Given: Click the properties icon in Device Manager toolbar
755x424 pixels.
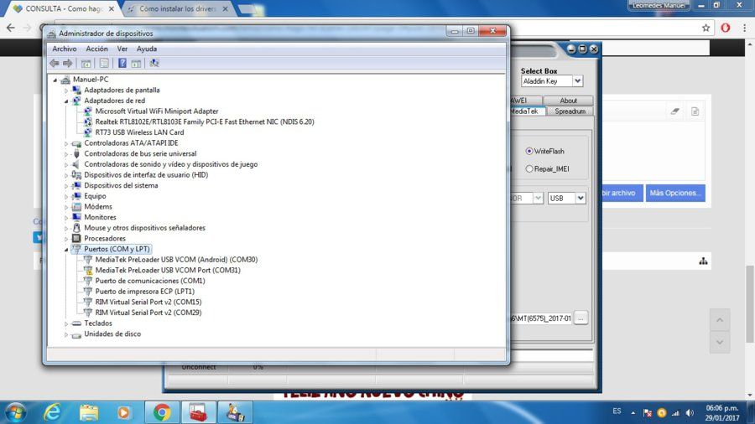Looking at the screenshot, I should (x=104, y=63).
